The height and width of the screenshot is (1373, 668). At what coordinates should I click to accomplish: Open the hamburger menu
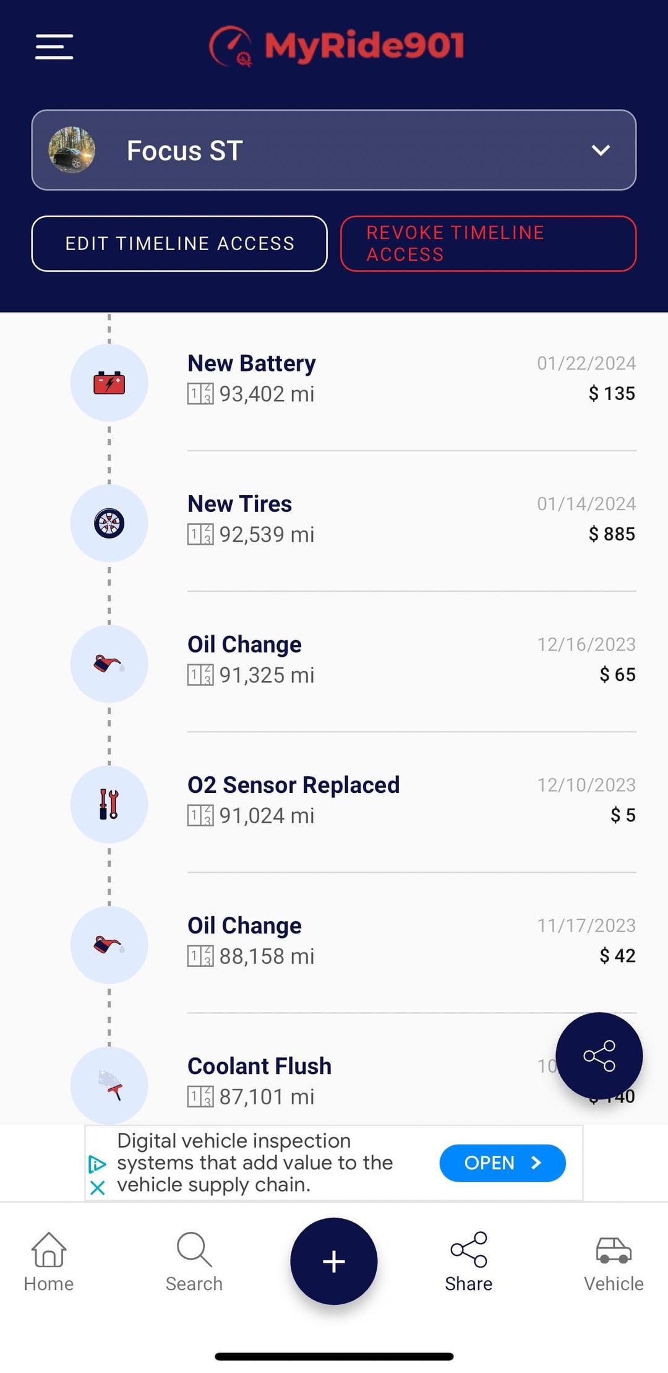tap(54, 47)
